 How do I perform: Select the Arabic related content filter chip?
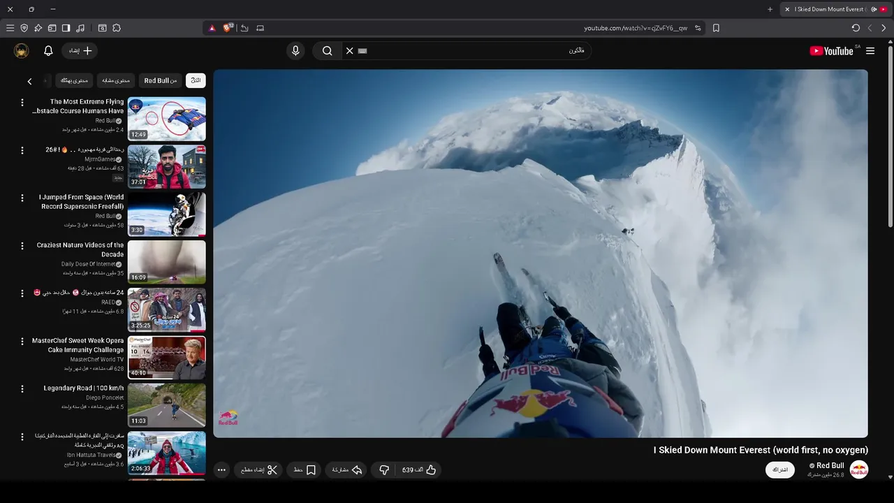point(116,80)
